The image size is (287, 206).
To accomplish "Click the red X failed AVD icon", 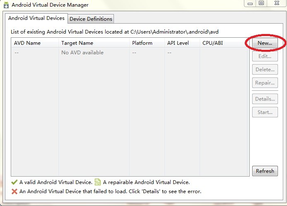I will (x=14, y=191).
